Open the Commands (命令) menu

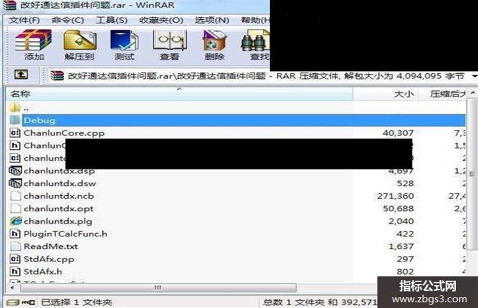pyautogui.click(x=68, y=20)
